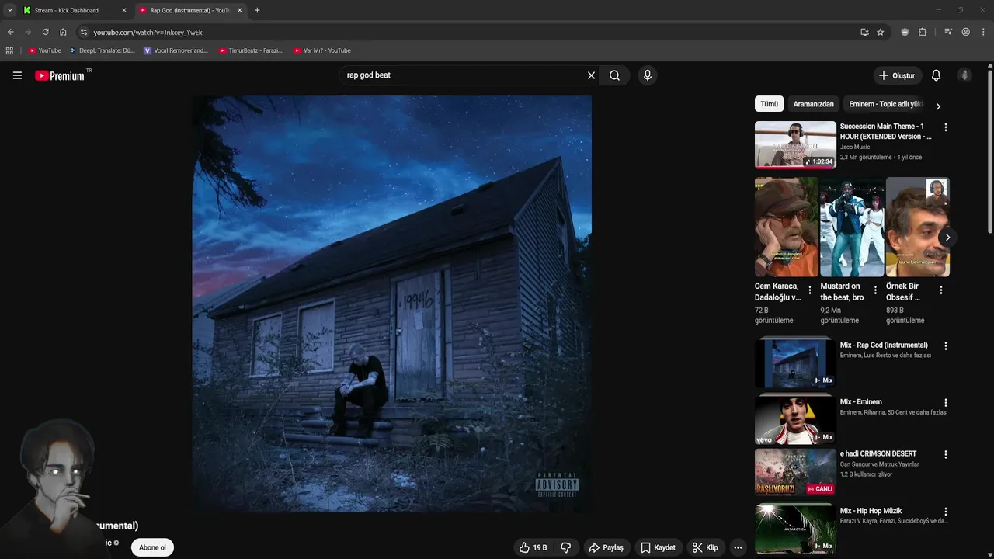Share the video with Paylaş
This screenshot has width=994, height=559.
(x=606, y=547)
